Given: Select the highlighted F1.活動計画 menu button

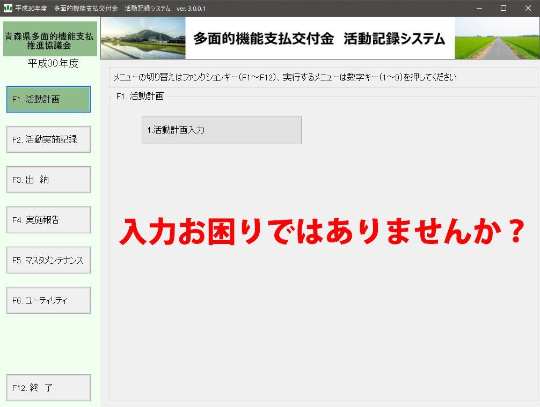Looking at the screenshot, I should (48, 99).
